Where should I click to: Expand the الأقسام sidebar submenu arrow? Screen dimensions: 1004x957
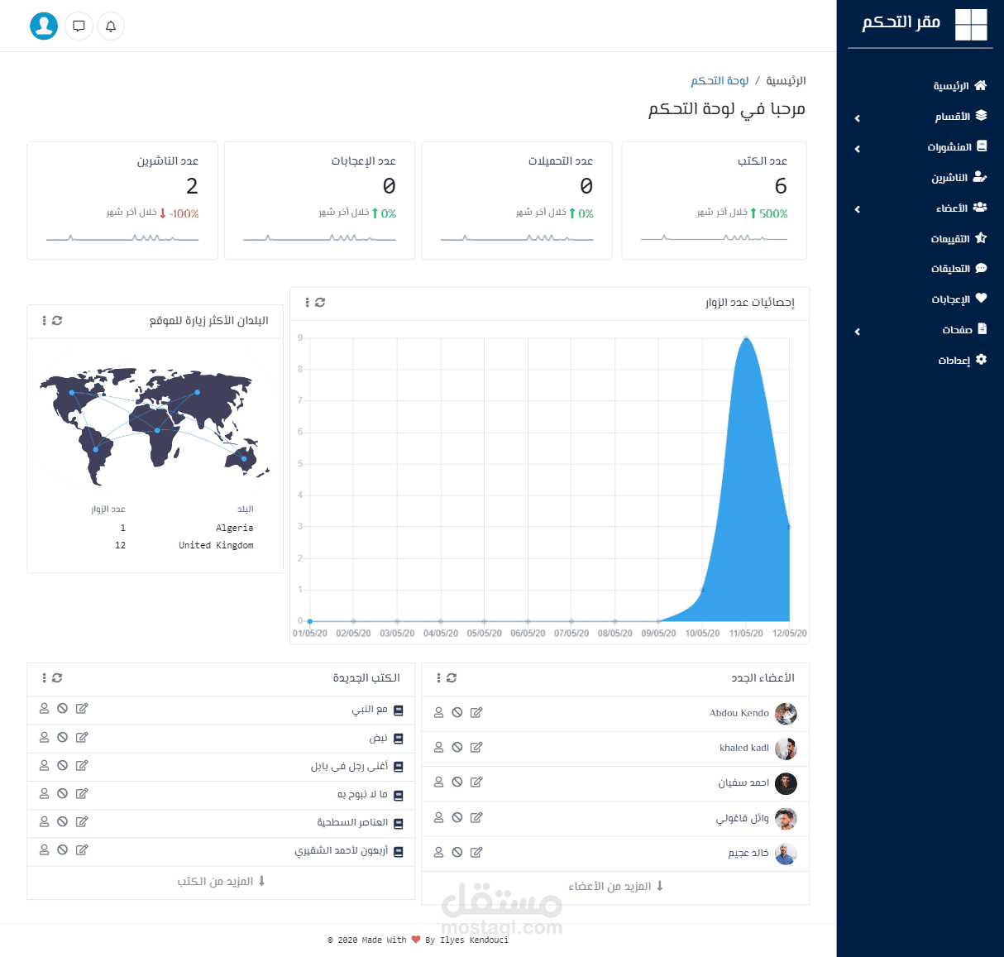click(x=858, y=118)
